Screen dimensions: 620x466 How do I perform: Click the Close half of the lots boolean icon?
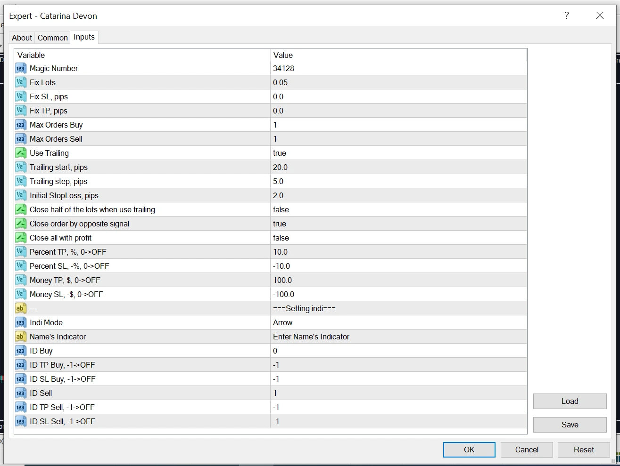click(x=20, y=209)
